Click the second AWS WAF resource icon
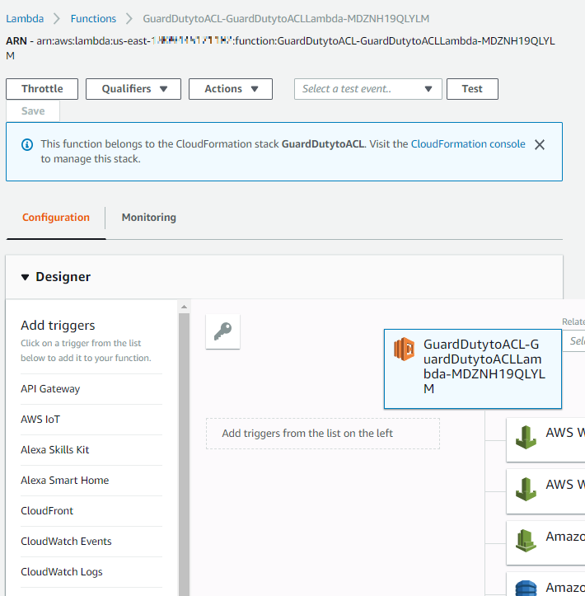 tap(526, 490)
